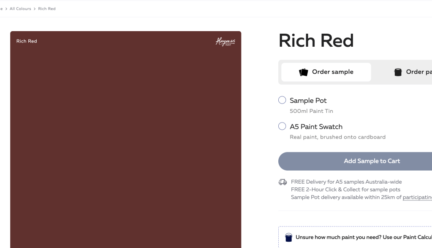Follow the participating stores link
432x248 pixels.
[417, 197]
